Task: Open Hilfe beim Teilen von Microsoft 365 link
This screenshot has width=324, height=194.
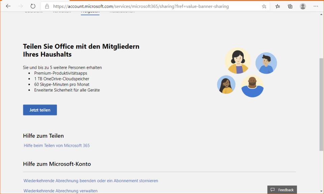Action: pos(57,145)
